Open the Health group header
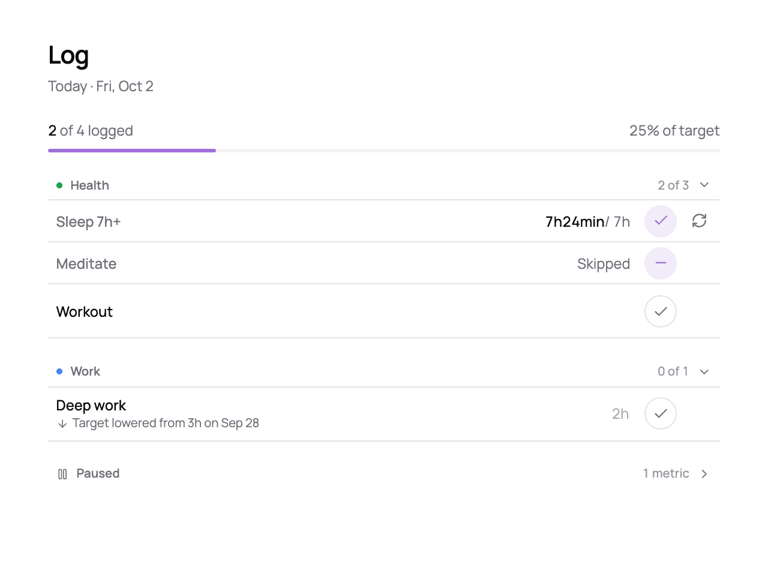This screenshot has width=768, height=576. pos(384,185)
